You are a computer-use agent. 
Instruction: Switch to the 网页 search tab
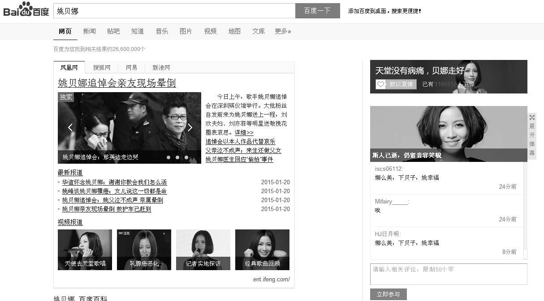pyautogui.click(x=65, y=31)
